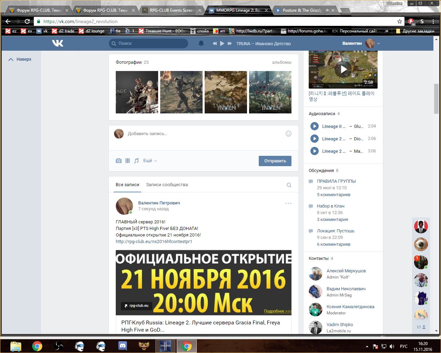This screenshot has width=441, height=353.
Task: Expand hidden bookmarks with the chevron
Action: tap(387, 31)
